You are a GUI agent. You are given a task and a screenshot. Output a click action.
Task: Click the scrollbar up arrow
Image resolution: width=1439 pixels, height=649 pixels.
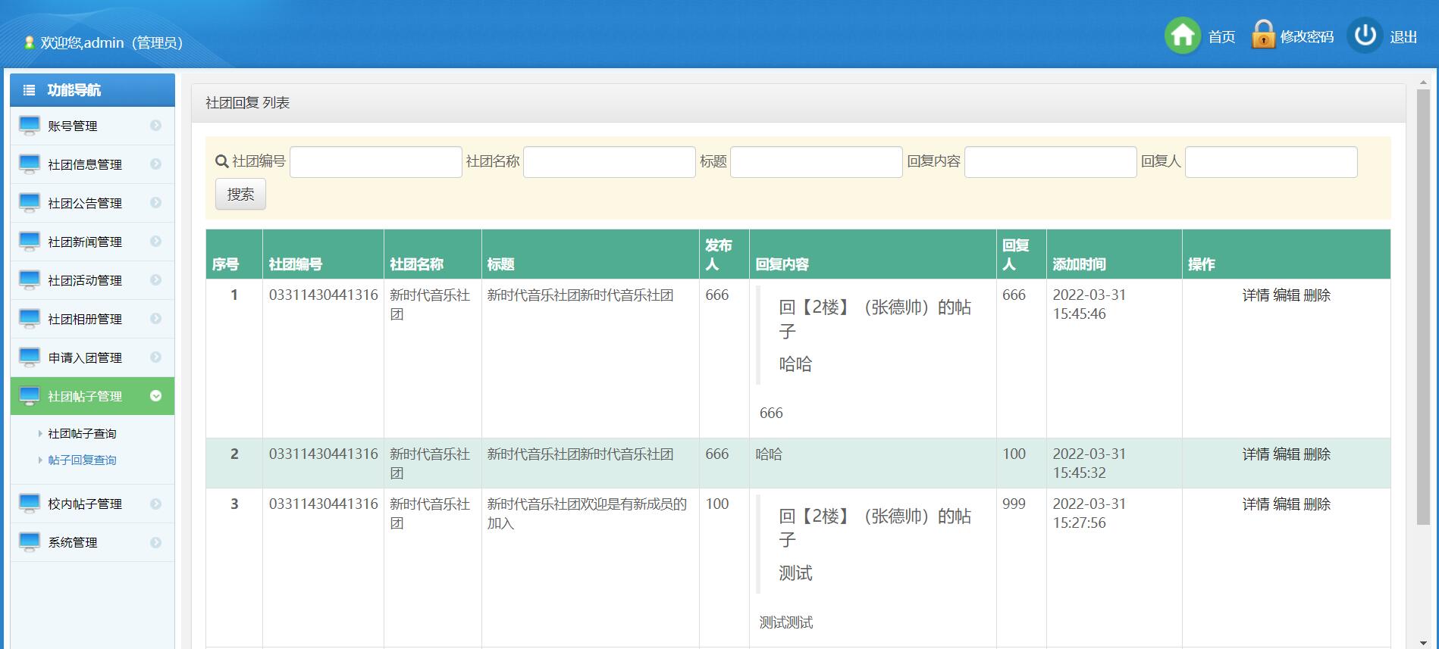pos(1423,81)
